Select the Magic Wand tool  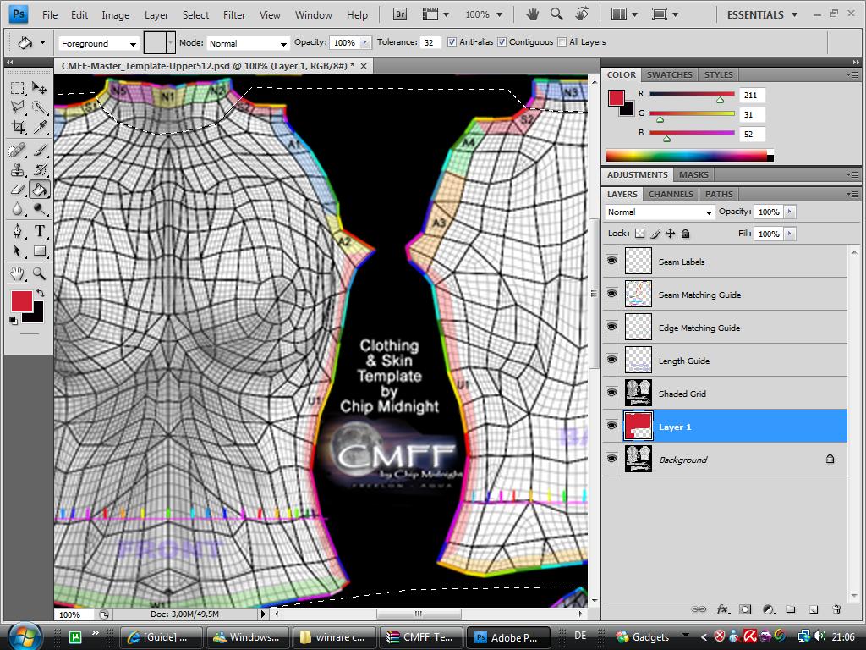click(39, 107)
